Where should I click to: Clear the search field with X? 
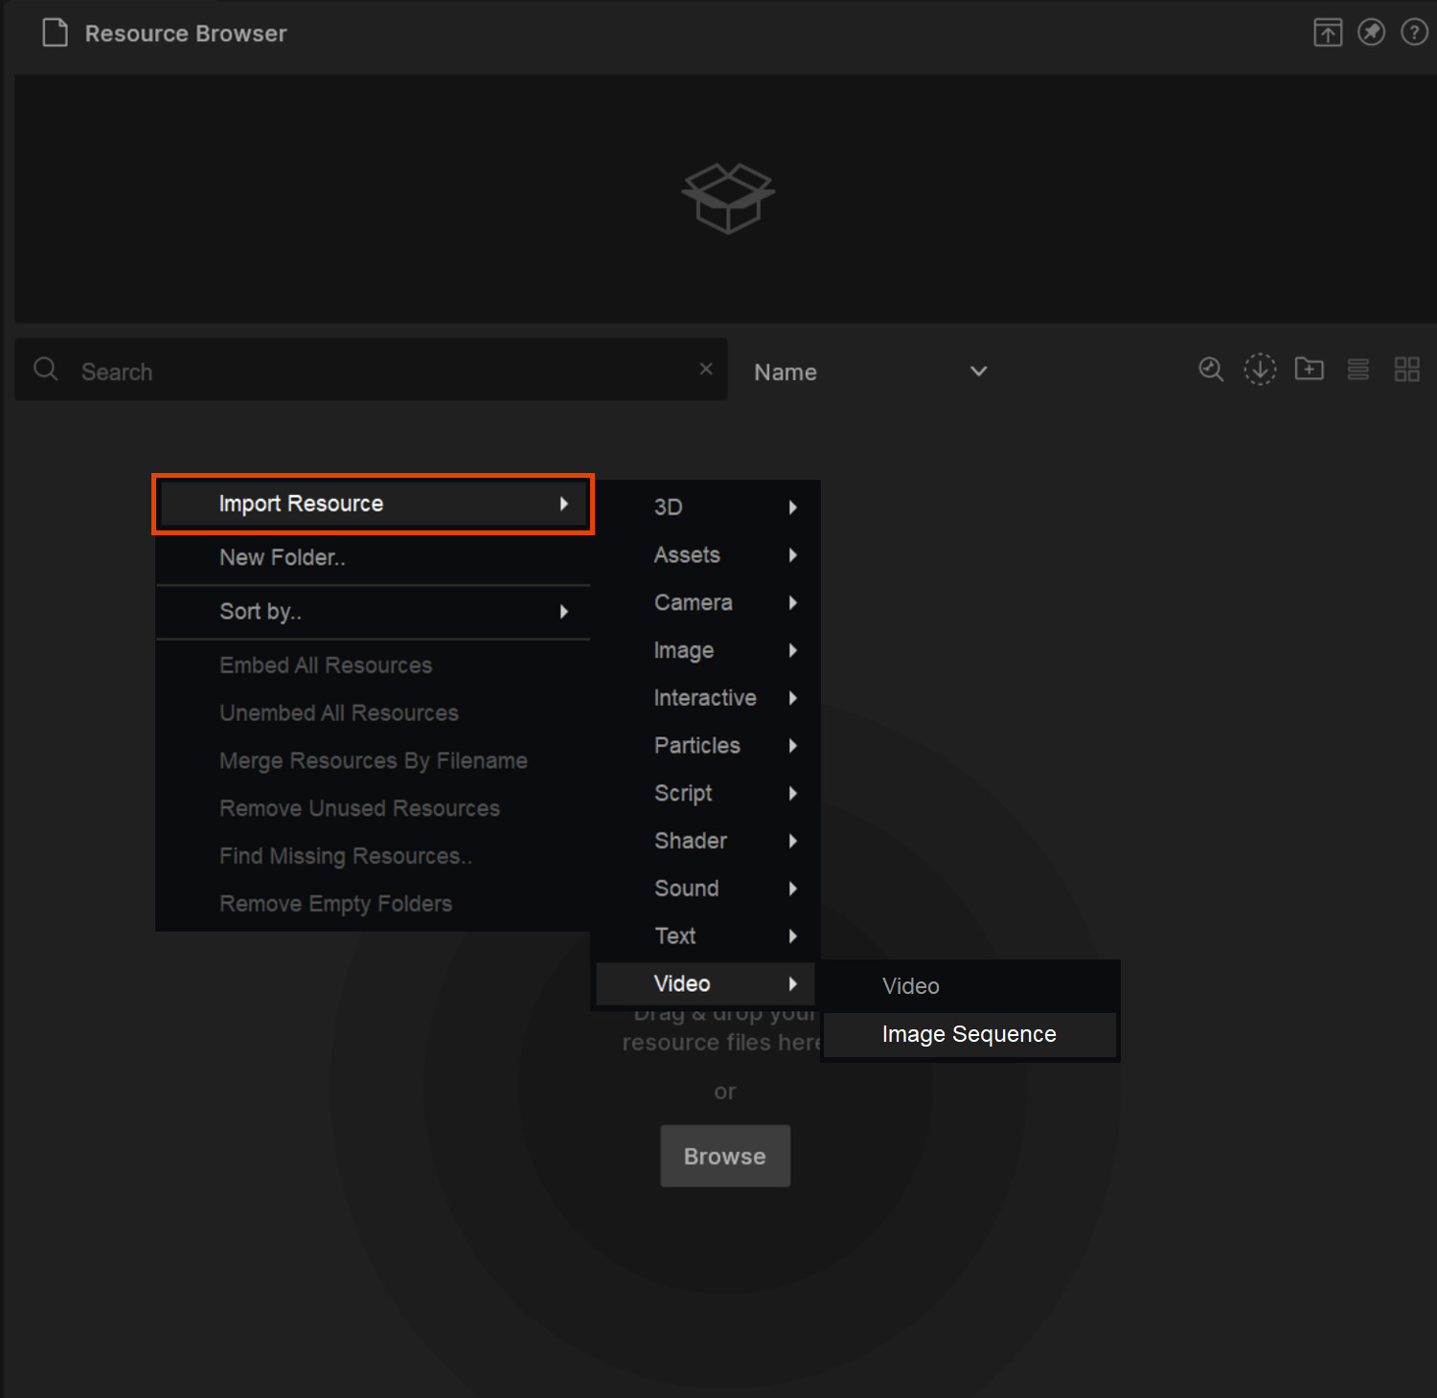click(x=706, y=370)
